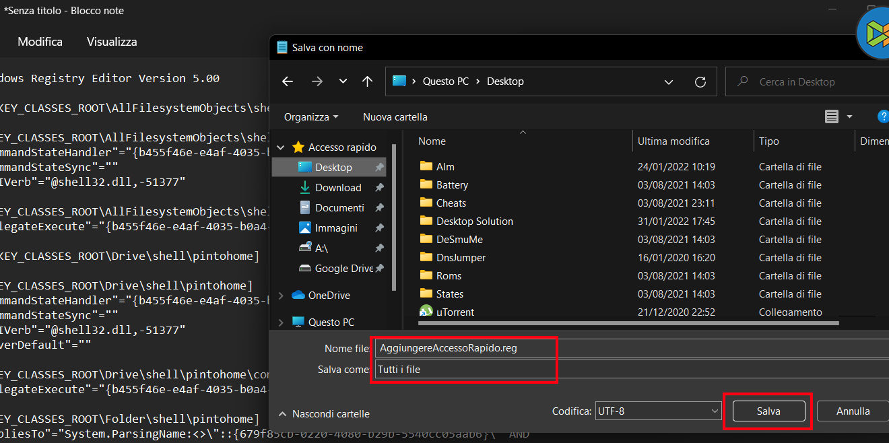Open the Modifica menu in Notepad
The height and width of the screenshot is (443, 889).
point(40,42)
